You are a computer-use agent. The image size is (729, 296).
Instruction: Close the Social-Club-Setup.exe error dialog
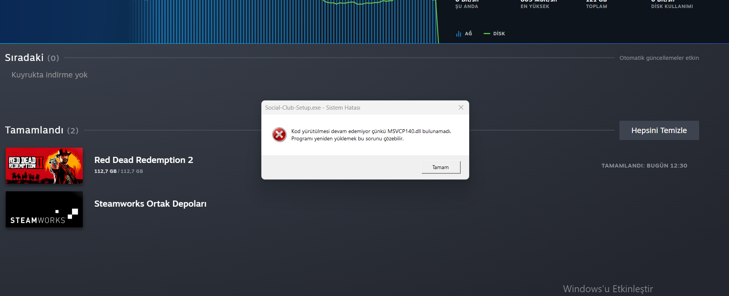[x=461, y=108]
